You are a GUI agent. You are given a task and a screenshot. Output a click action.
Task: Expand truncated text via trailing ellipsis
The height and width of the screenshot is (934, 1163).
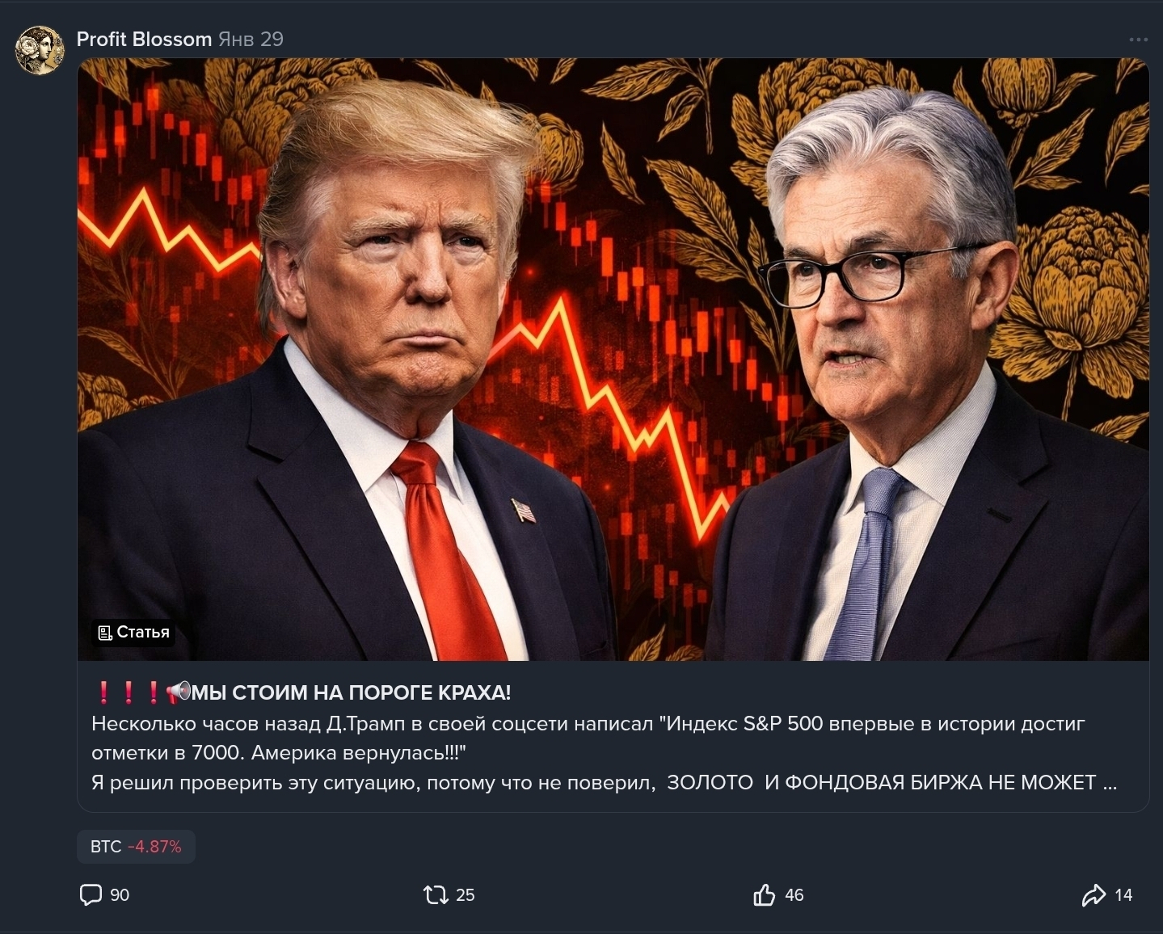(x=1110, y=782)
